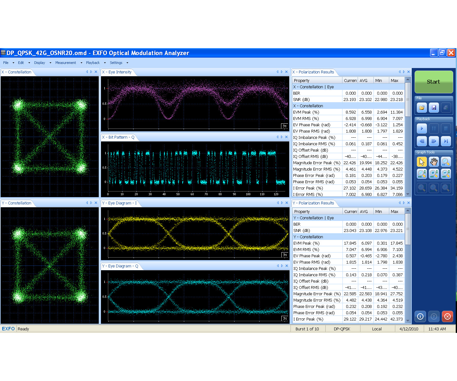This screenshot has width=457, height=381.
Task: Click right arrow in X - Constellation header
Action: click(x=91, y=72)
